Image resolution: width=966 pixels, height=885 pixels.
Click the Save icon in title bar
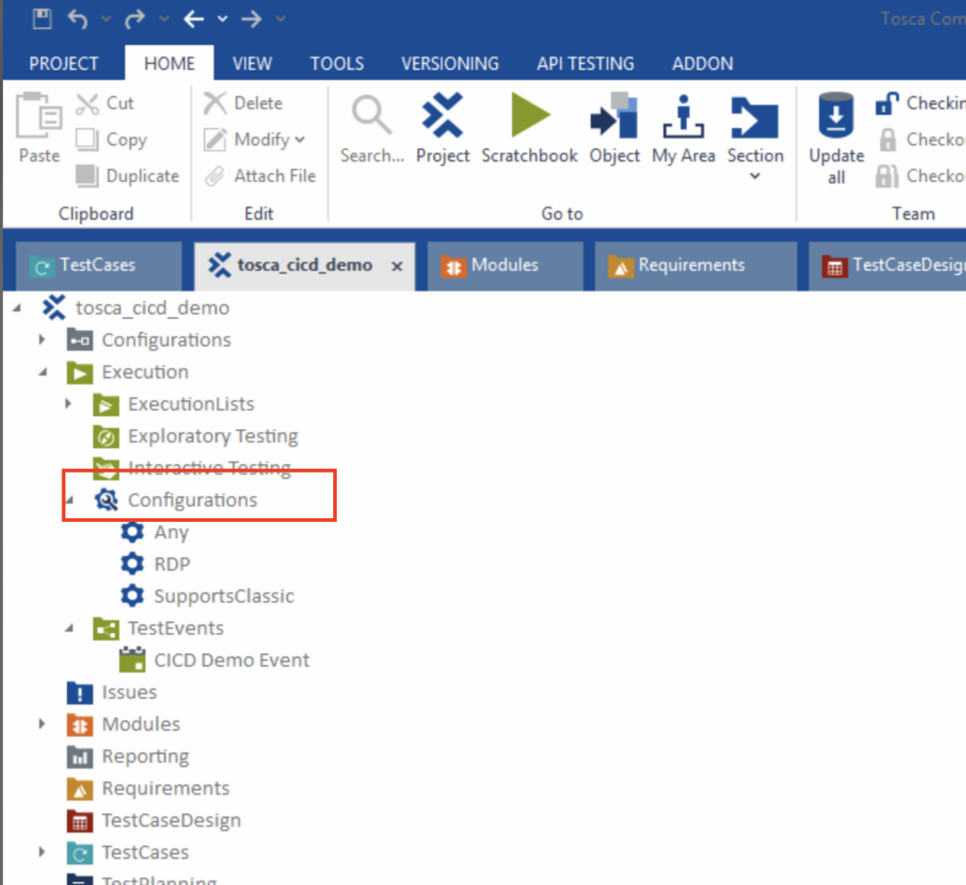click(42, 19)
